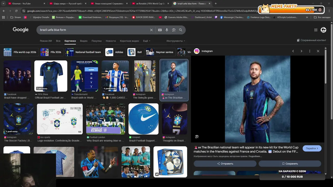The height and width of the screenshot is (187, 333).
Task: Close the Instagram image preview panel
Action: (318, 51)
